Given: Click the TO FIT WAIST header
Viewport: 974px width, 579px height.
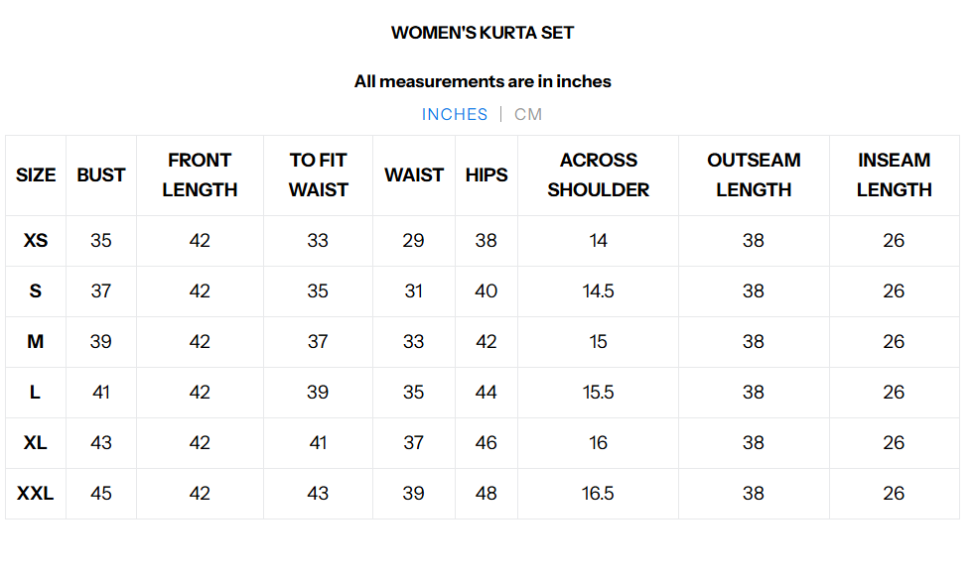Looking at the screenshot, I should pyautogui.click(x=318, y=175).
